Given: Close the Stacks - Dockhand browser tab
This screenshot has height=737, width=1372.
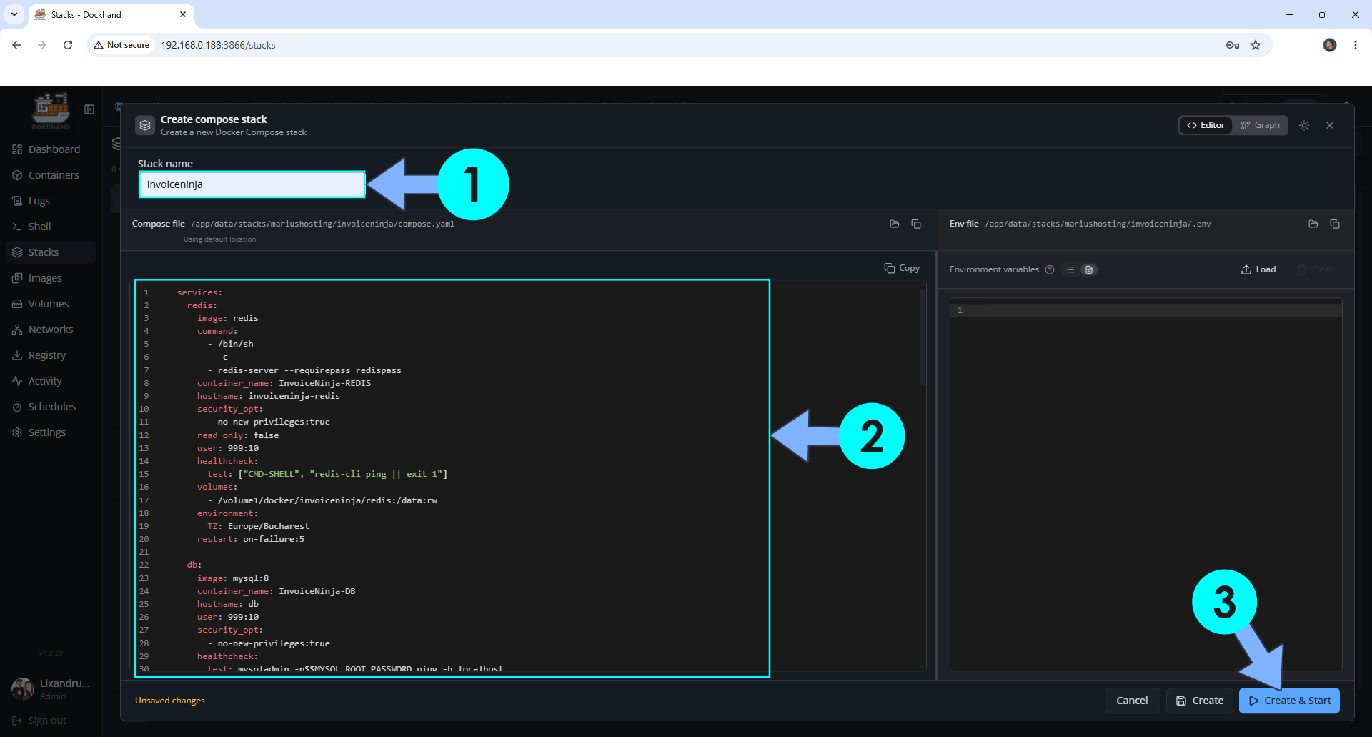Looking at the screenshot, I should (x=183, y=14).
